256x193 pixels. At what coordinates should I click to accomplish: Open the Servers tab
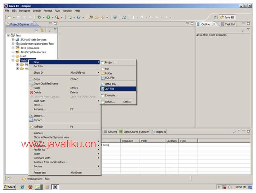(110, 132)
